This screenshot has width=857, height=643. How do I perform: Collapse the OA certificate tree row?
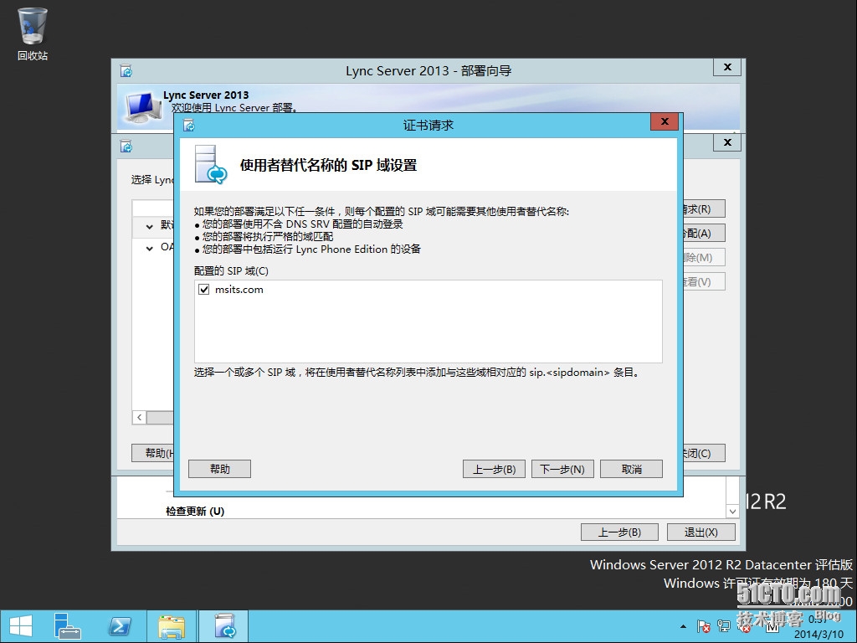pyautogui.click(x=149, y=248)
